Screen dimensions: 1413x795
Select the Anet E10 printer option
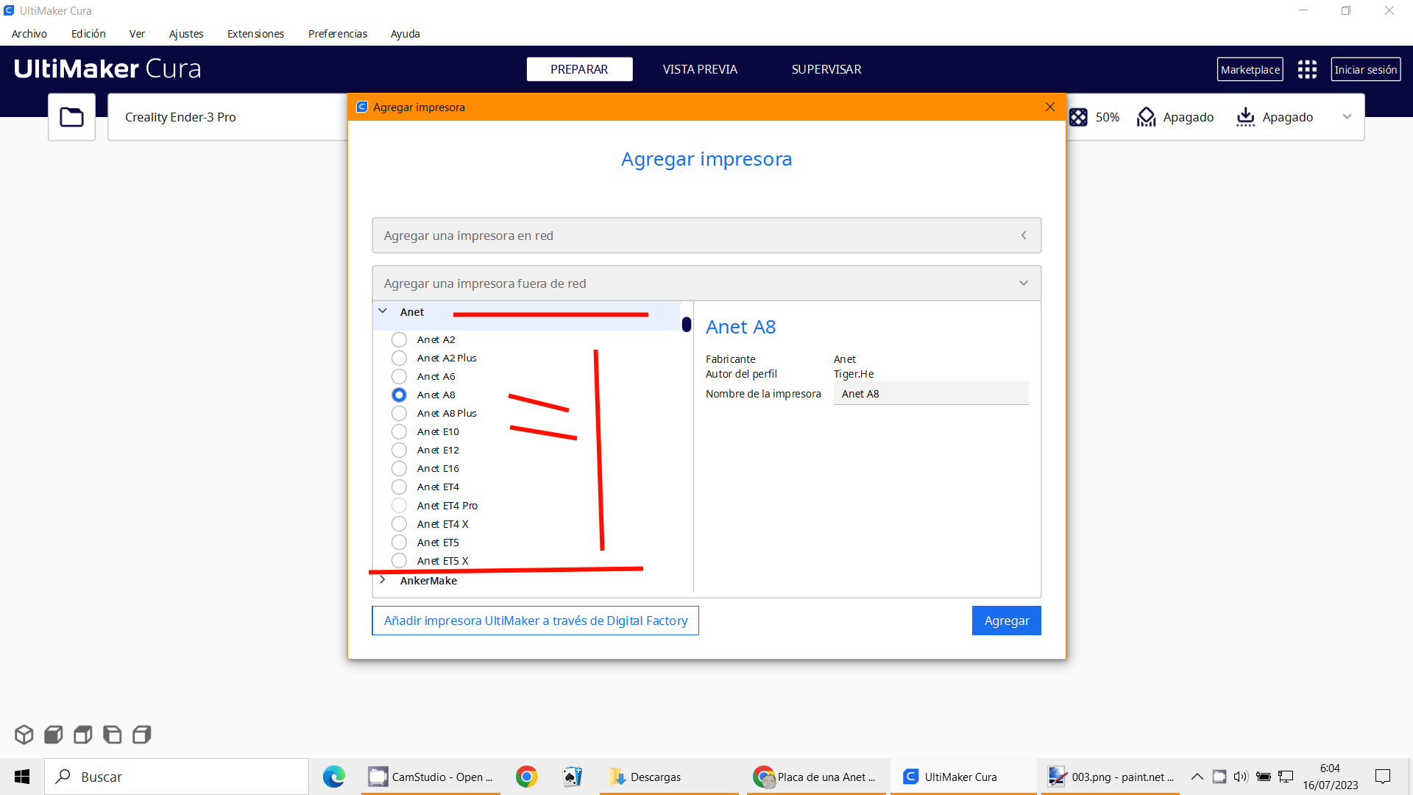399,431
